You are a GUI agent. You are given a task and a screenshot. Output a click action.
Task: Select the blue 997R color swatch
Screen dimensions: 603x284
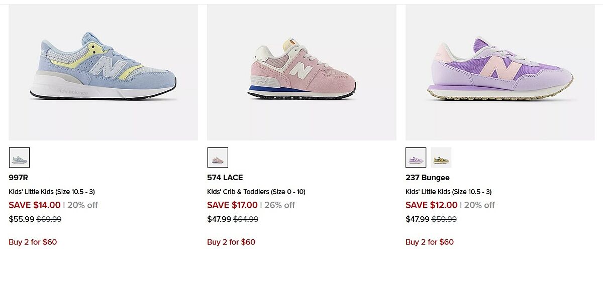click(19, 158)
